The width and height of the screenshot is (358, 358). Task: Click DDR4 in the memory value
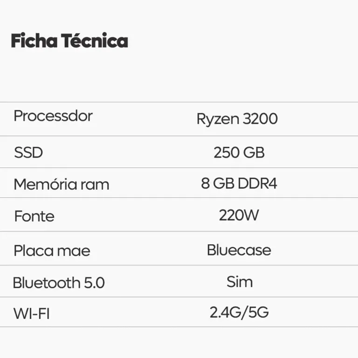click(x=257, y=184)
